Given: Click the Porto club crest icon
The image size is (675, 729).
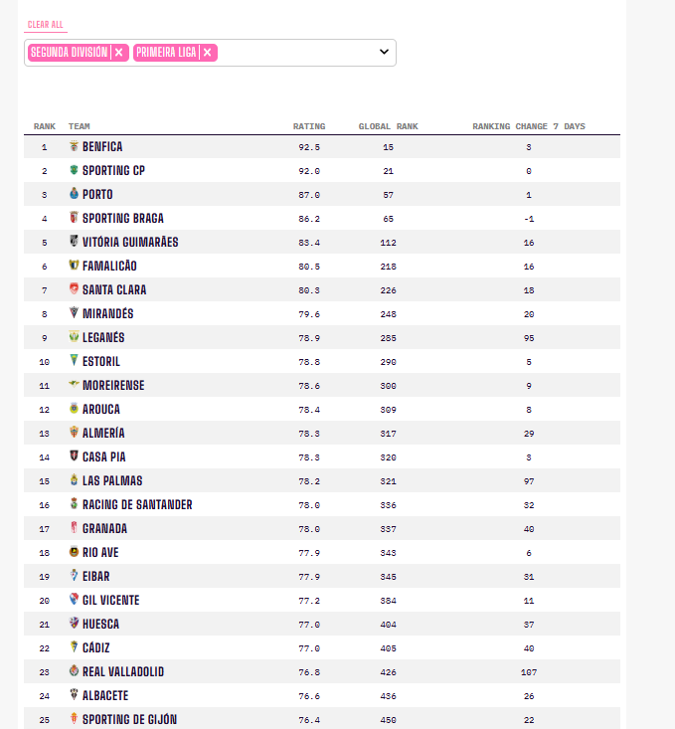Looking at the screenshot, I should 74,193.
